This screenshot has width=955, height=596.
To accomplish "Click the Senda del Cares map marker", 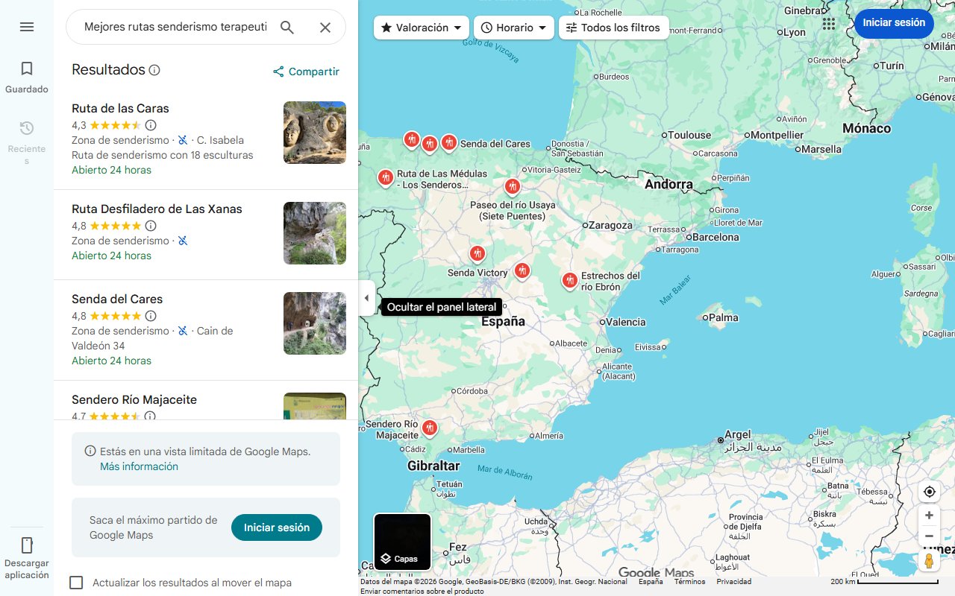I will click(x=449, y=142).
